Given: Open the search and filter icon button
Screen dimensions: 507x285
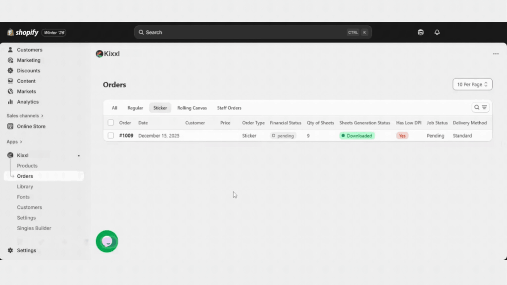Looking at the screenshot, I should point(480,107).
